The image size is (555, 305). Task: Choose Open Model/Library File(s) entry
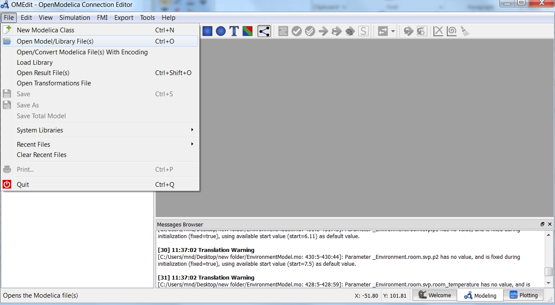tap(100, 41)
